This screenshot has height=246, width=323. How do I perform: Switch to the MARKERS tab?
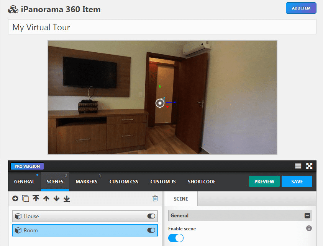87,182
